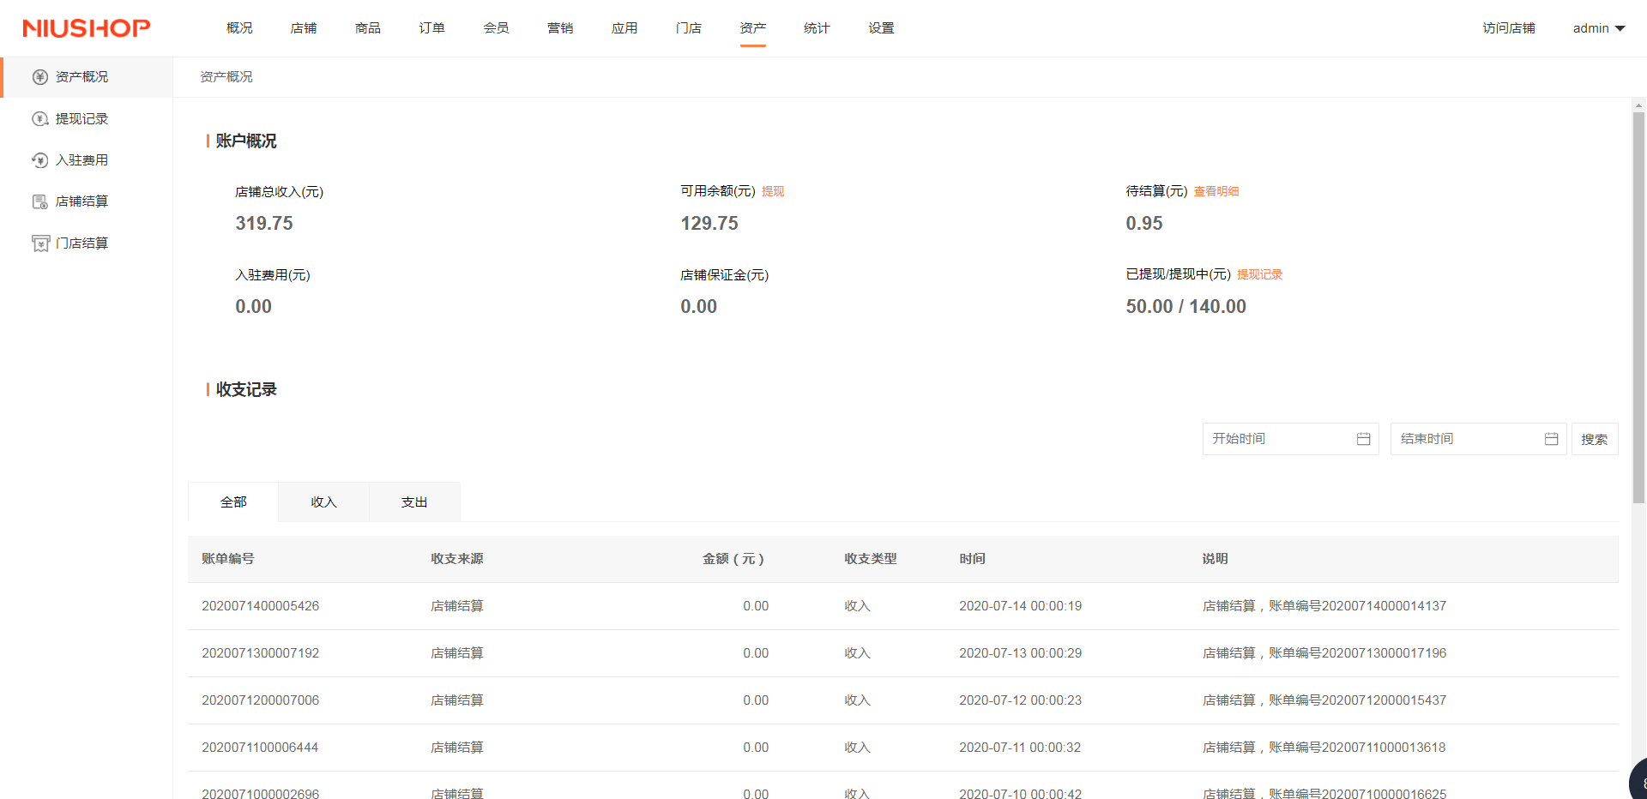Click the 资产概况 breadcrumb text
This screenshot has width=1647, height=799.
point(226,77)
